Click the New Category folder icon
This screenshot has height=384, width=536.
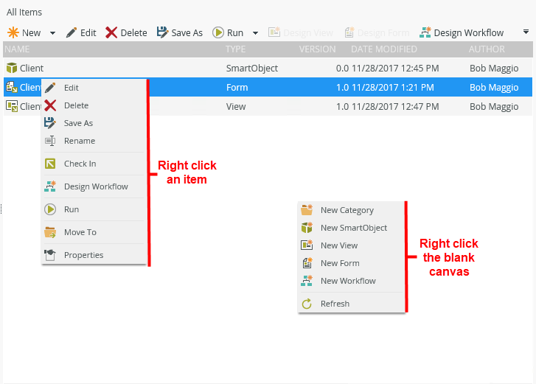click(x=307, y=210)
